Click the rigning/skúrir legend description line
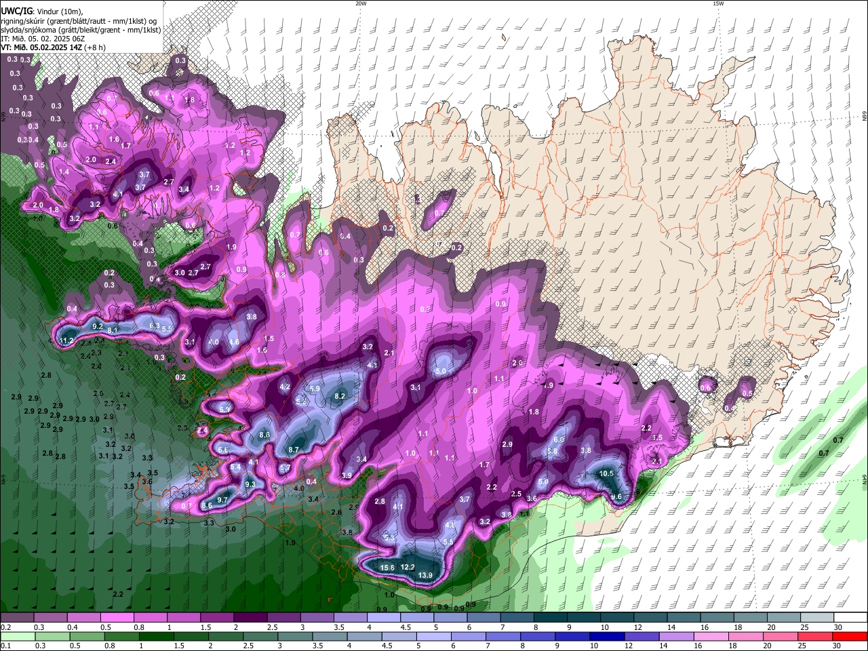Viewport: 868px width, 651px height. 77,20
